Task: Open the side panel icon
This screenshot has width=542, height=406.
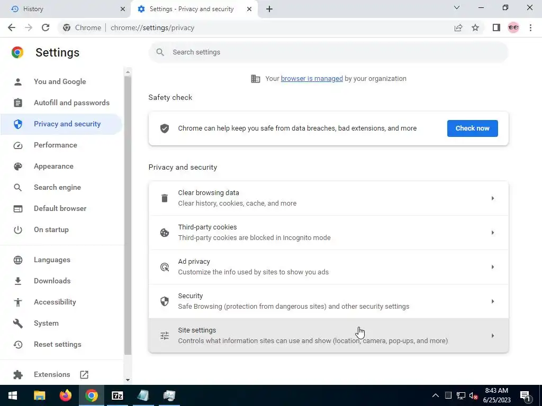Action: click(x=496, y=27)
